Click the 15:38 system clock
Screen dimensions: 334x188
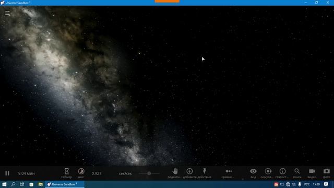(x=316, y=184)
